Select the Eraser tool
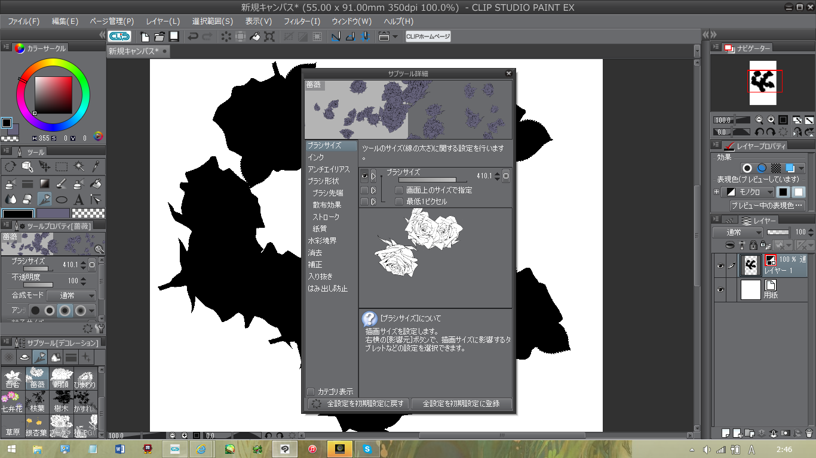Viewport: 816px width, 458px height. click(27, 200)
